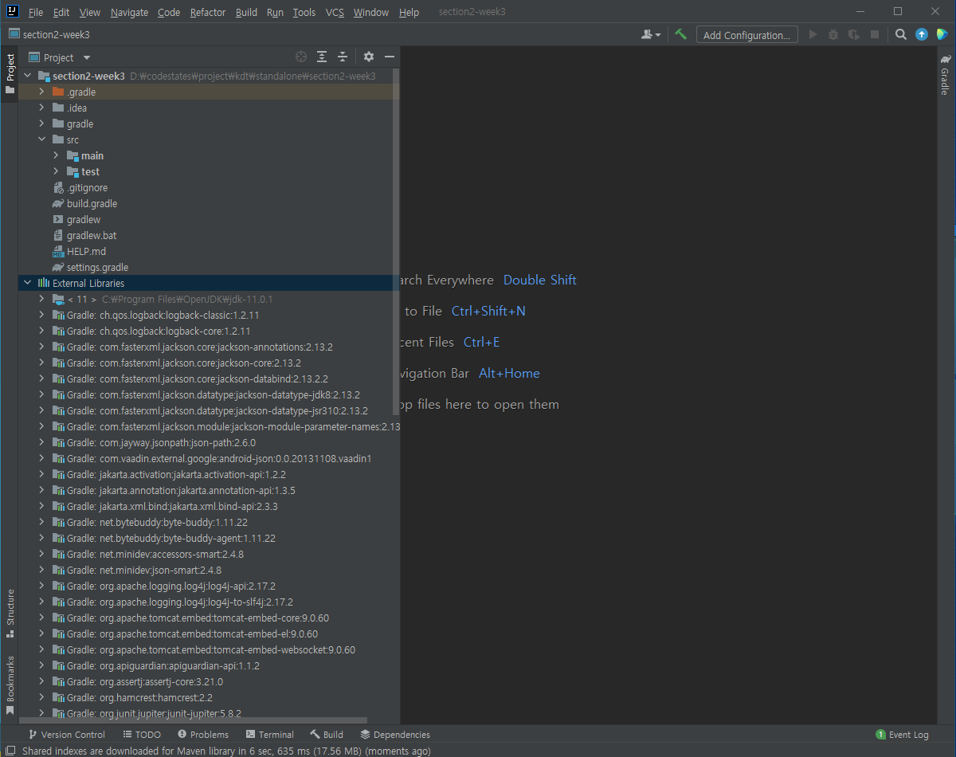Select the HELP.md file
The image size is (956, 757).
78,251
